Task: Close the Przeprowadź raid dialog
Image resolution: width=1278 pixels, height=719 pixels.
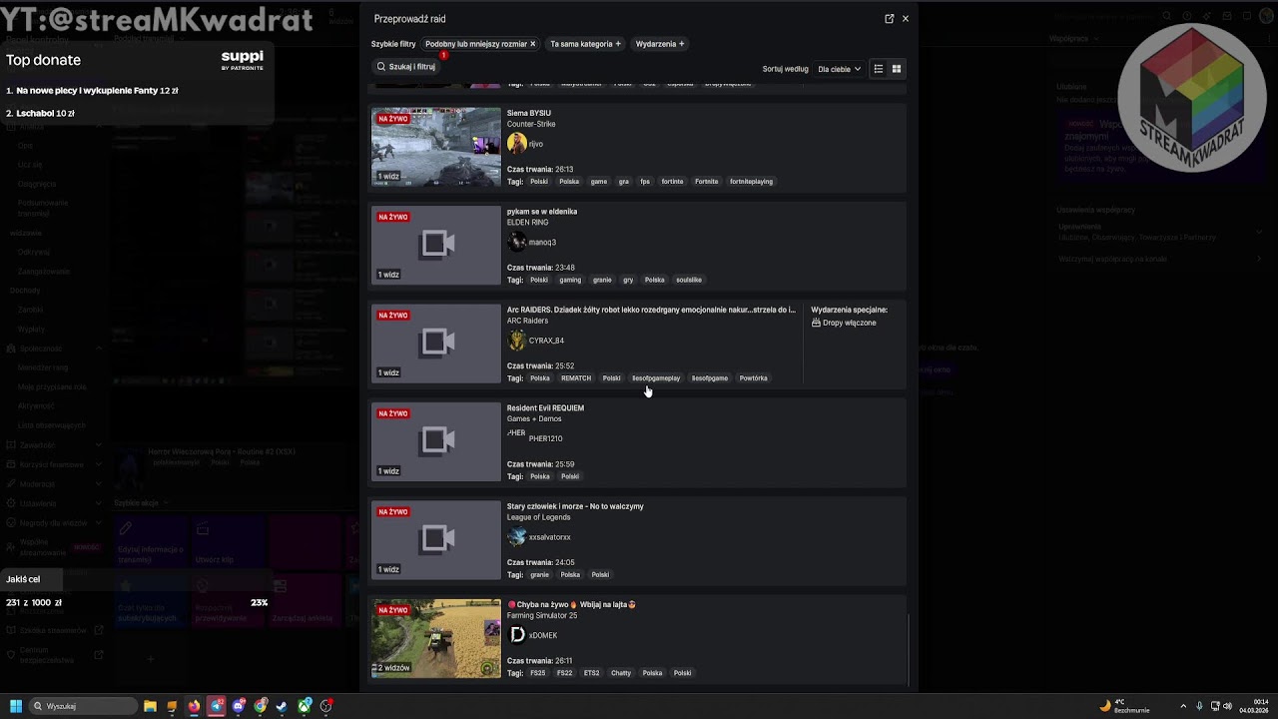Action: 906,18
